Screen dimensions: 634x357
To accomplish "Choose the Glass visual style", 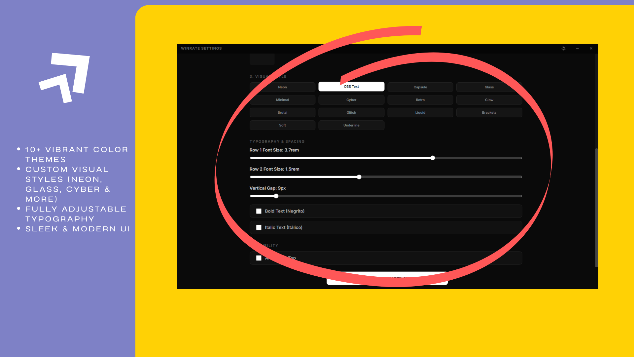I will (489, 87).
